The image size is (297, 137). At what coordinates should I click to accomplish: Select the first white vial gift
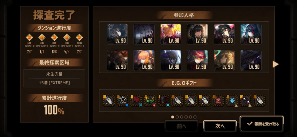click(x=109, y=101)
